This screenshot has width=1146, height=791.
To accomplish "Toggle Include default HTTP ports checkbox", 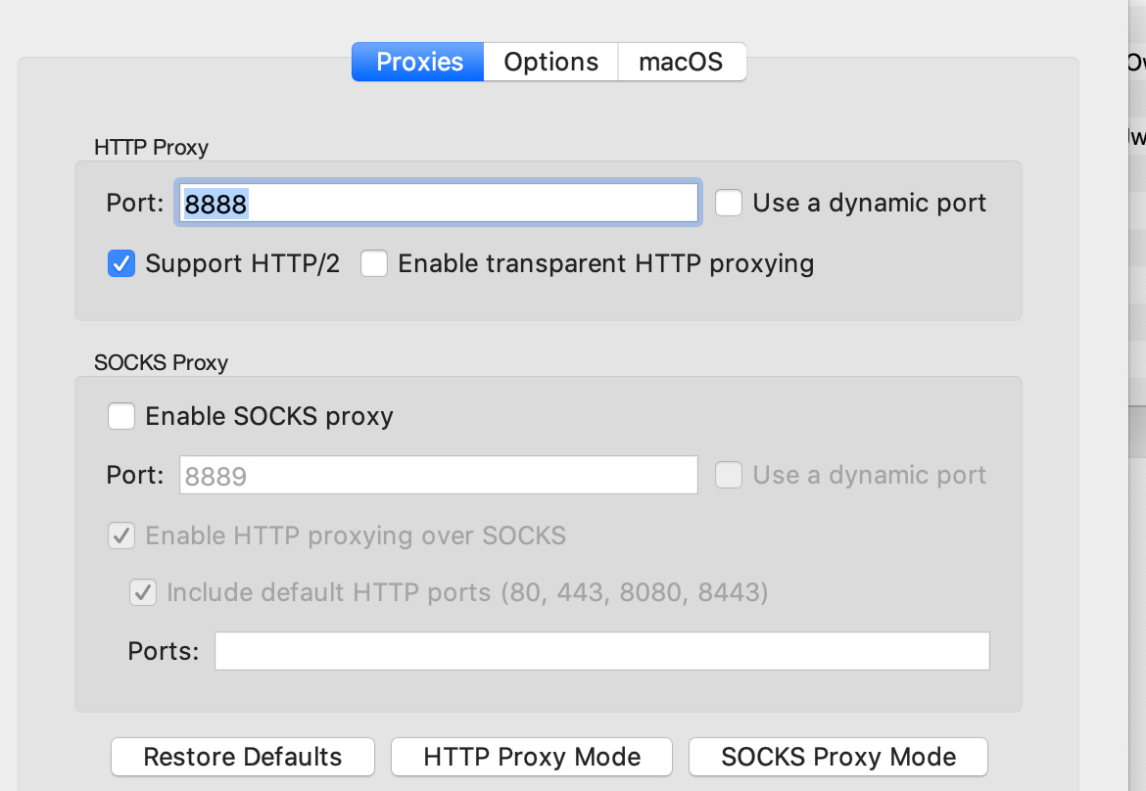I will click(143, 592).
